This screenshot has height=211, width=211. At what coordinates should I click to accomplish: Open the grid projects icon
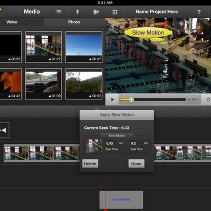coord(115,12)
